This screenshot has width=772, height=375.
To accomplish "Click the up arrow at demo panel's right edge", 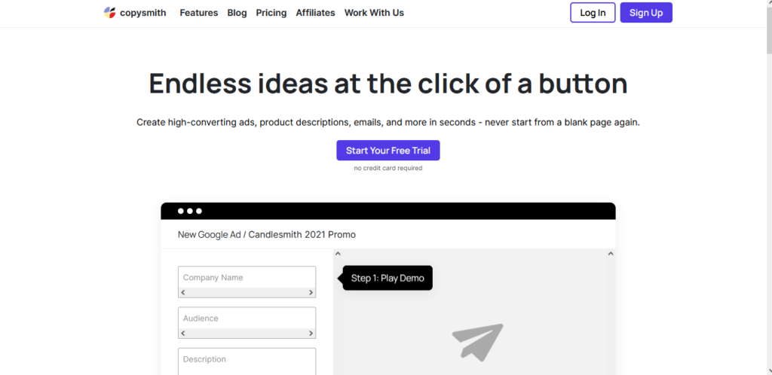I will tap(611, 255).
